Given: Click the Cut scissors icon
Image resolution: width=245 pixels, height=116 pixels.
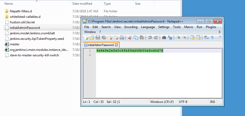Looking at the screenshot, I should click(x=130, y=38).
